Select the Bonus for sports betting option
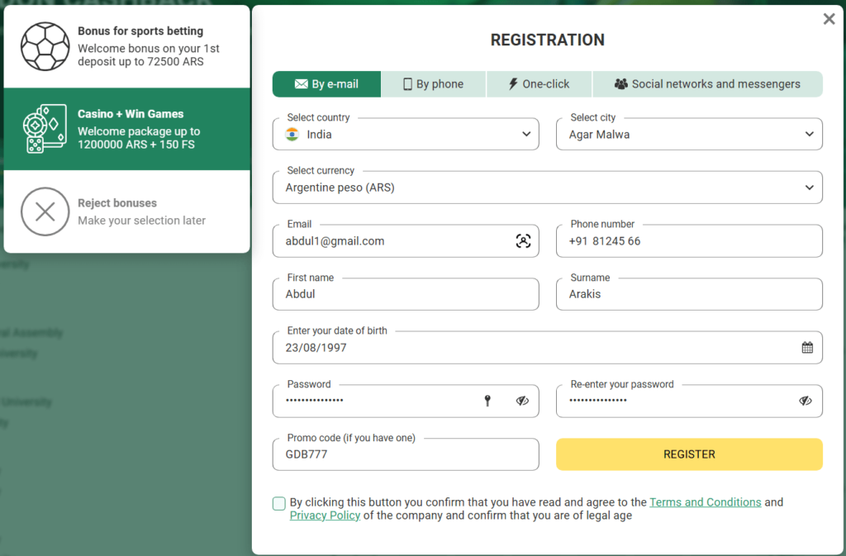Viewport: 846px width, 556px height. point(126,46)
